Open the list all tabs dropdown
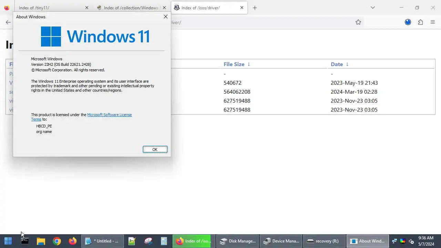 point(372,8)
